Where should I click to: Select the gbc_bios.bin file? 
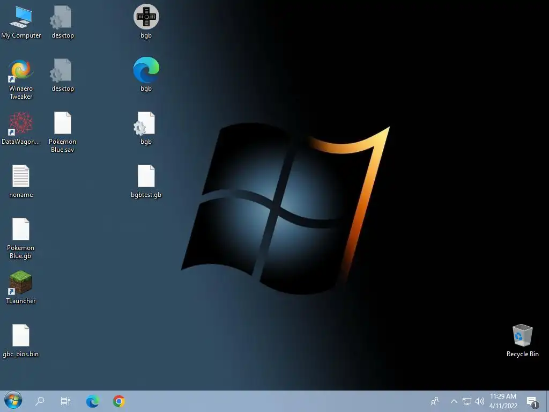(x=21, y=341)
